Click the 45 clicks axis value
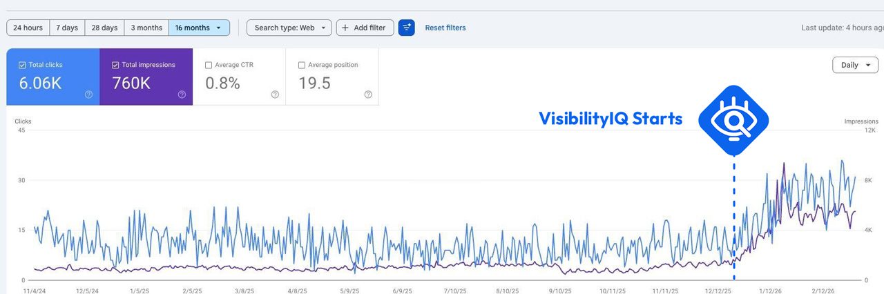Screen dimensions: 884x294 [21, 130]
